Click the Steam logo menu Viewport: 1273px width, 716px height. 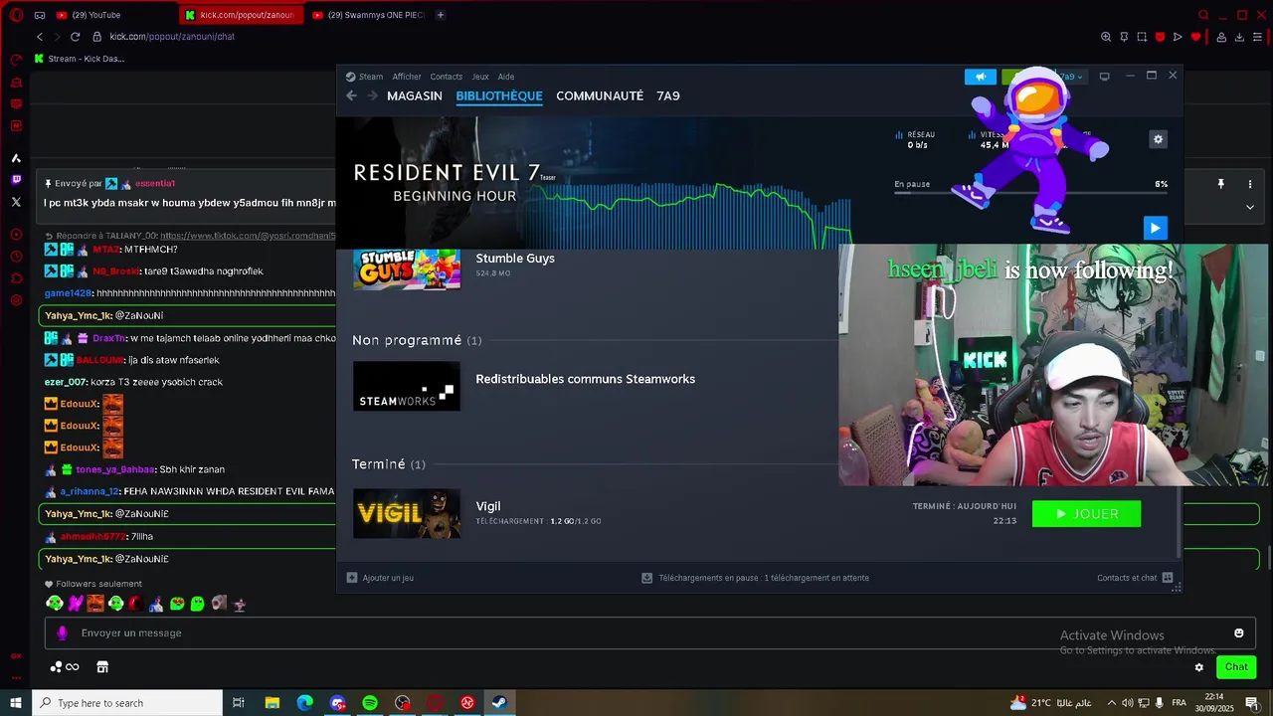coord(364,77)
